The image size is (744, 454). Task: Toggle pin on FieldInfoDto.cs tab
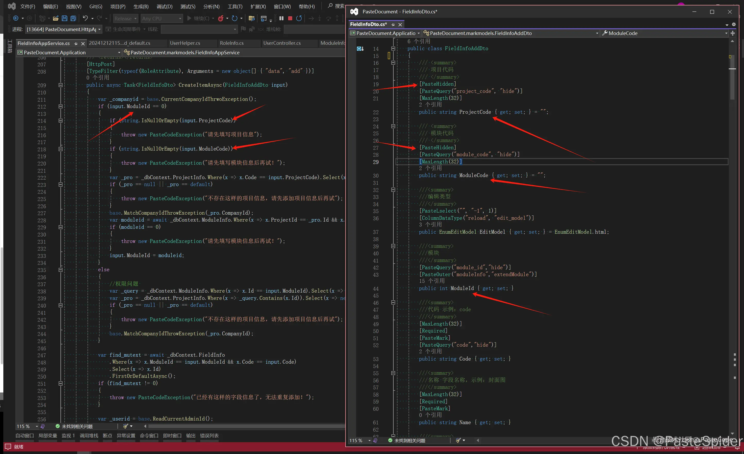point(393,24)
